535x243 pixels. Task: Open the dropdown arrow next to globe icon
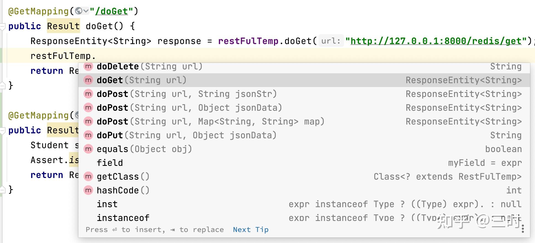[86, 11]
